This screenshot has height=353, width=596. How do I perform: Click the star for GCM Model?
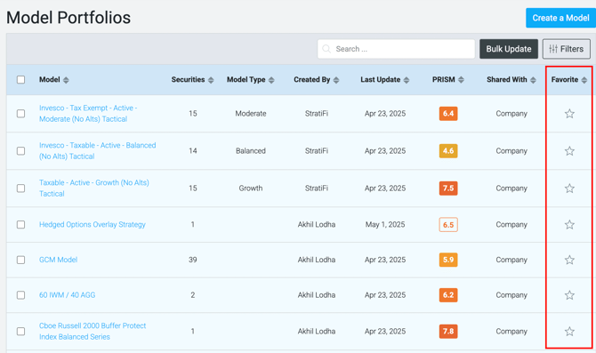(x=569, y=260)
